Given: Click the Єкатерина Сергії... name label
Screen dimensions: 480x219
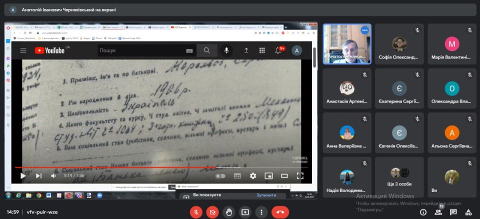Looking at the screenshot, I should [399, 101].
